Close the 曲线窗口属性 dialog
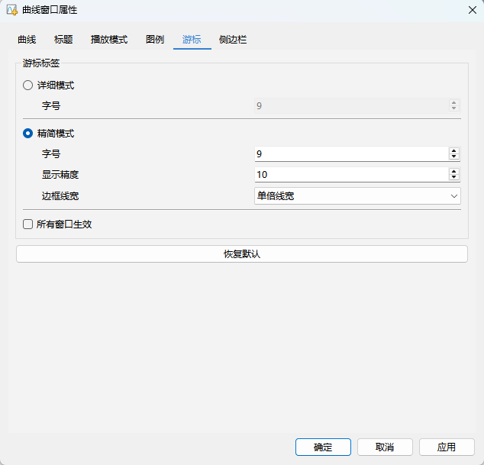 click(x=471, y=10)
